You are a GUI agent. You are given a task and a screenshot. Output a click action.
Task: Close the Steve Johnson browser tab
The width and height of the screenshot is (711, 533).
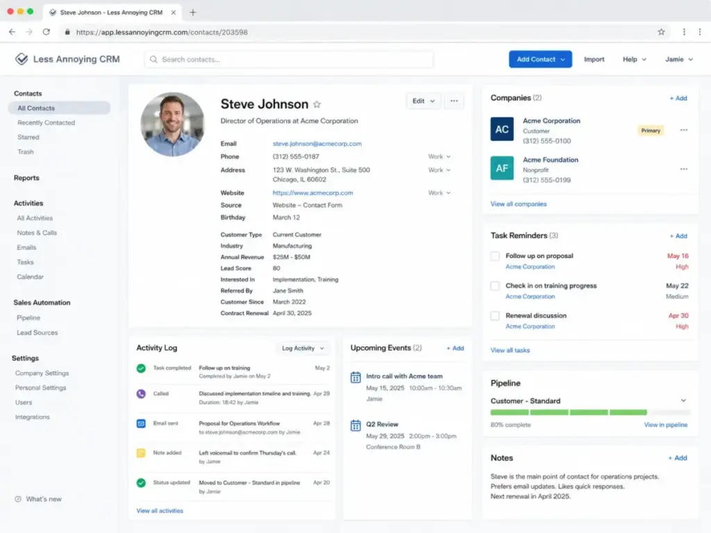click(173, 12)
